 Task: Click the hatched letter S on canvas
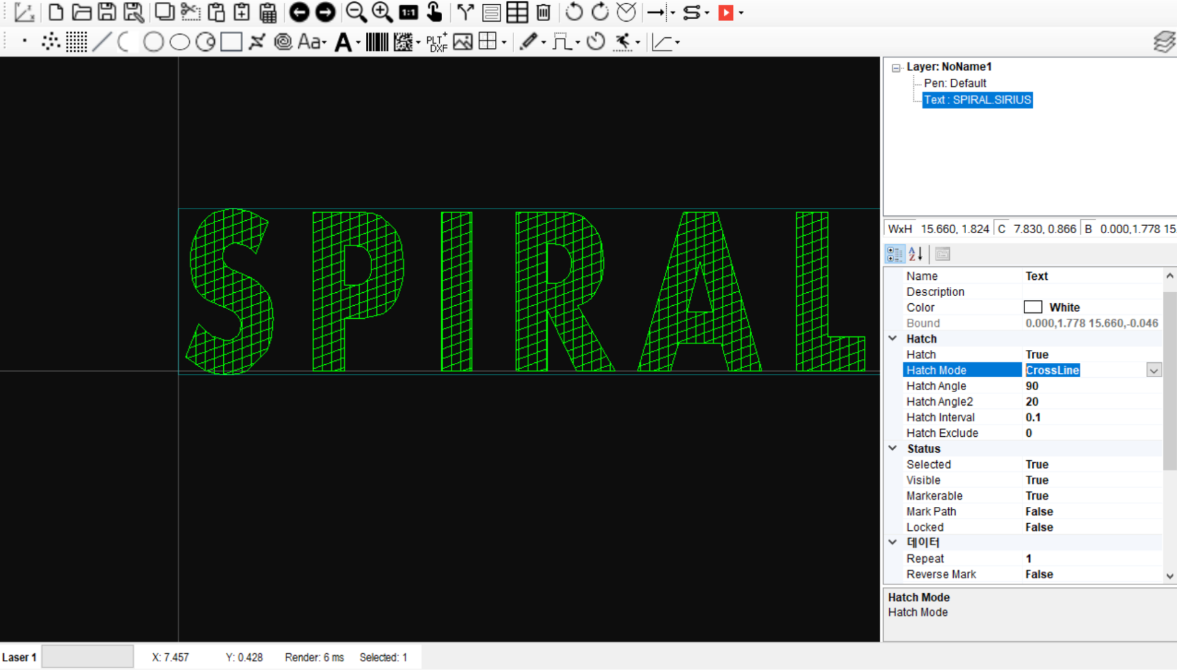tap(229, 292)
